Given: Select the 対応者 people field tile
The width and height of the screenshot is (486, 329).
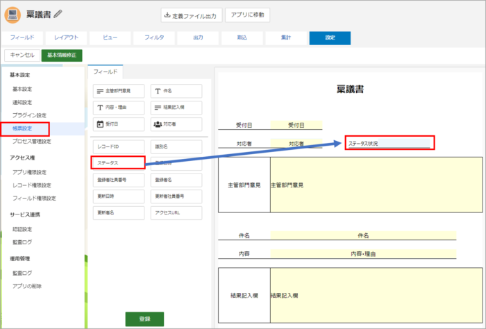Looking at the screenshot, I should (x=176, y=124).
